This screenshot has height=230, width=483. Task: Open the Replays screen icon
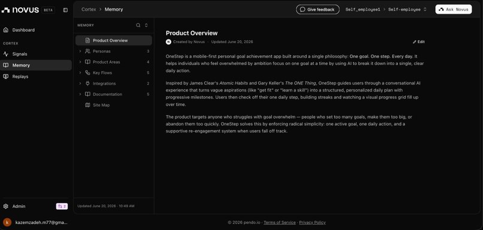coord(6,76)
